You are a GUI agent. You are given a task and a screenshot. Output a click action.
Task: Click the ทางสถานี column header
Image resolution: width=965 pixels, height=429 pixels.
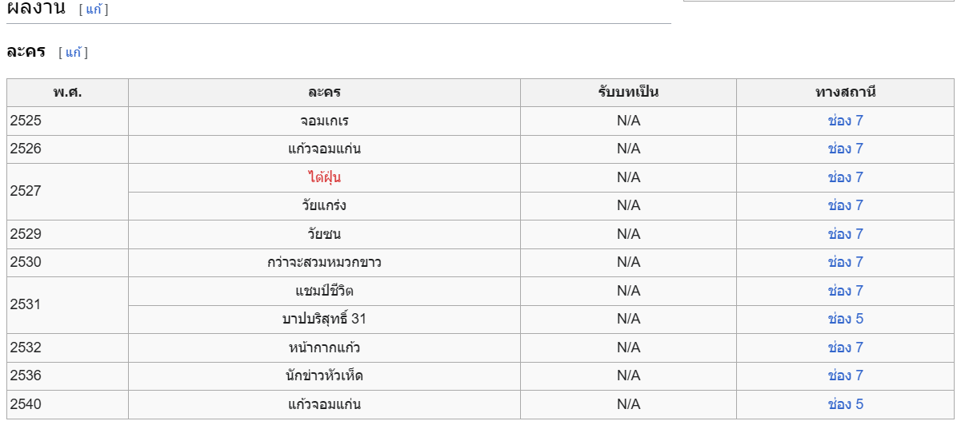845,93
